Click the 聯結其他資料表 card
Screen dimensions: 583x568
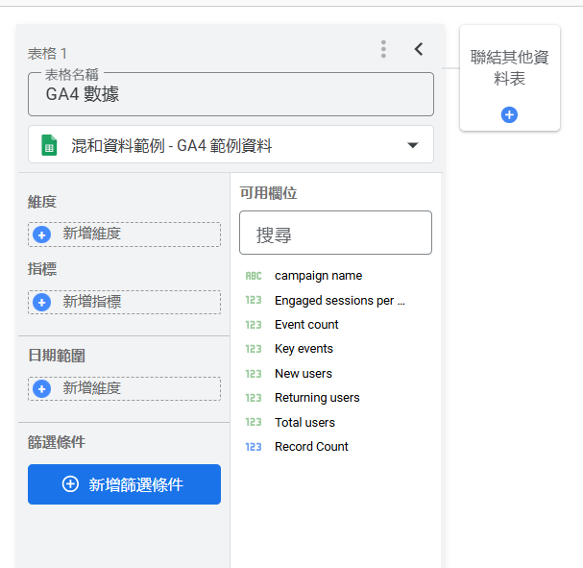tap(509, 69)
